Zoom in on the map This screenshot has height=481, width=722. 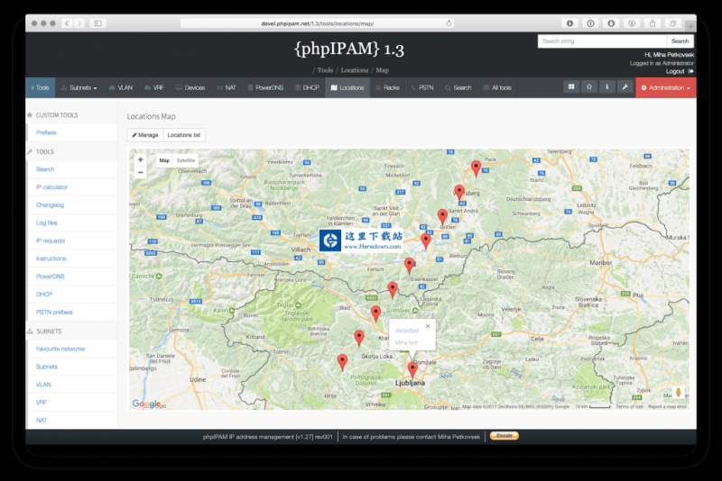pyautogui.click(x=140, y=159)
